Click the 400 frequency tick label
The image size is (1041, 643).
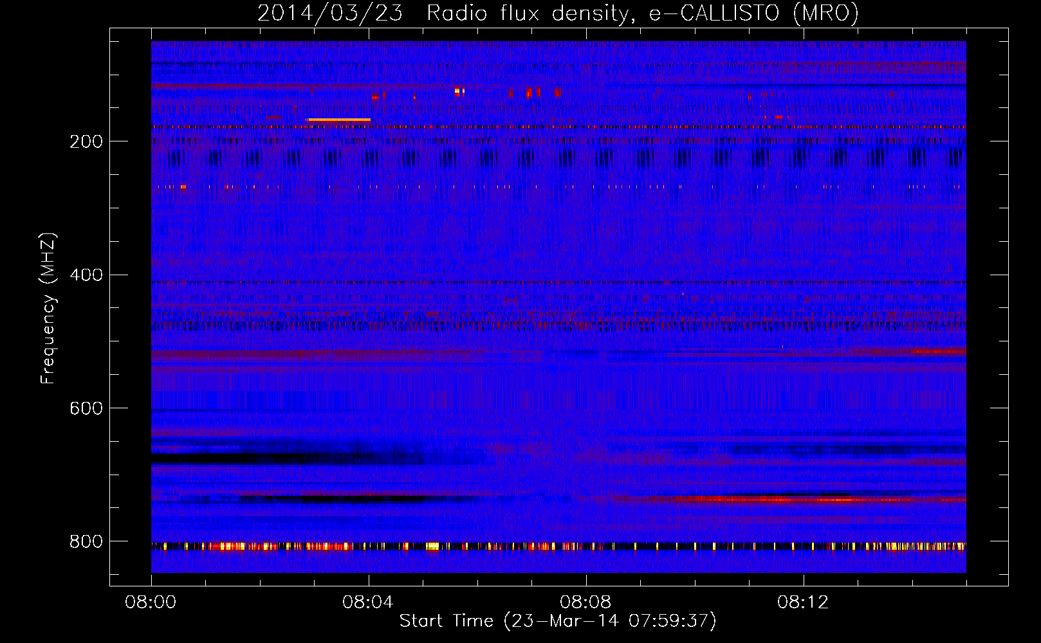[86, 275]
